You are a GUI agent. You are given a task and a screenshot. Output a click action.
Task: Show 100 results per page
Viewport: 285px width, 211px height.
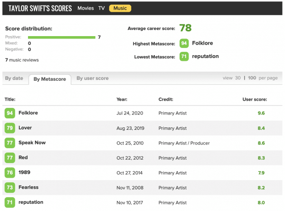point(252,78)
